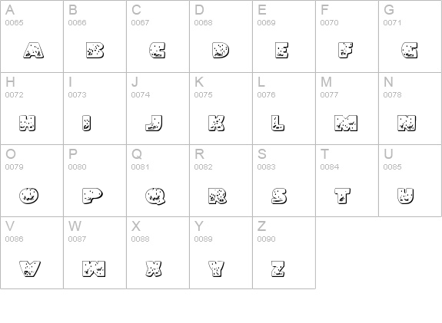Select the W glyph coded 0087
Viewport: 442px width, 323px height.
tap(95, 252)
